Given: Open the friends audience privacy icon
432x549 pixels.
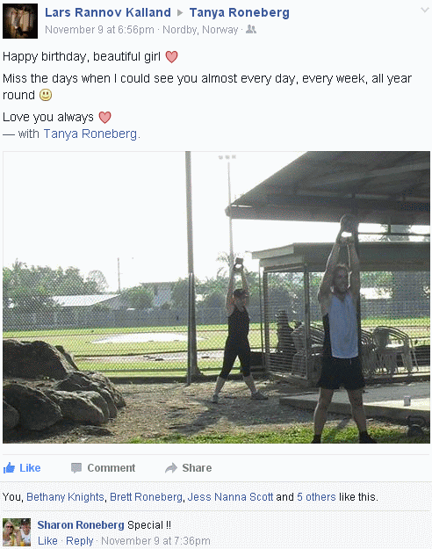Looking at the screenshot, I should tap(251, 29).
